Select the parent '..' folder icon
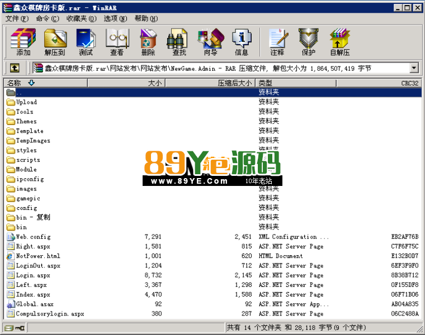The height and width of the screenshot is (335, 425). [11, 92]
